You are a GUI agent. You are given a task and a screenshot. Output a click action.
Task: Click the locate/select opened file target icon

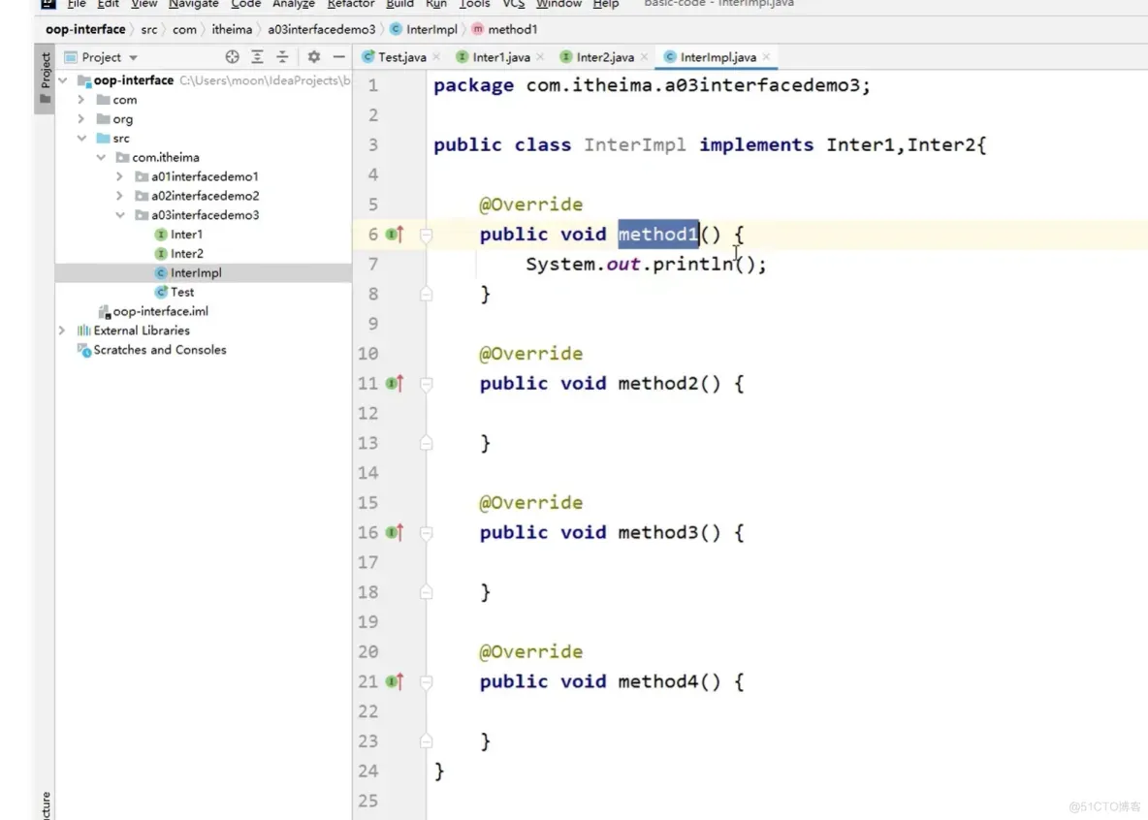click(232, 57)
